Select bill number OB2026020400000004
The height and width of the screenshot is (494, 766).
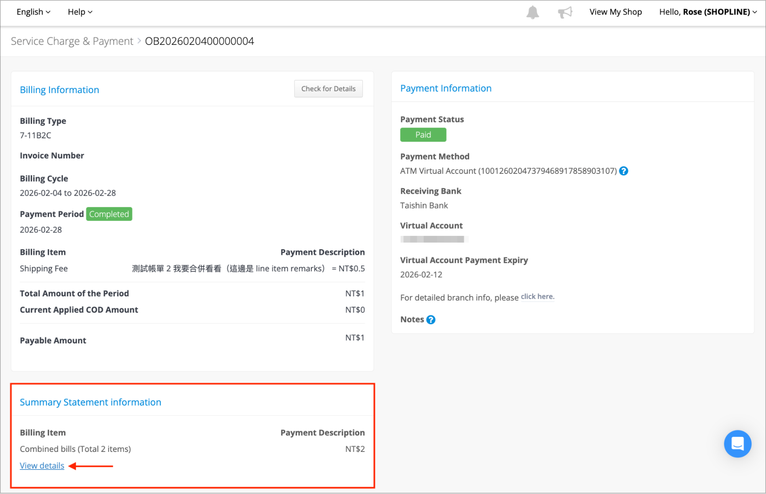199,41
